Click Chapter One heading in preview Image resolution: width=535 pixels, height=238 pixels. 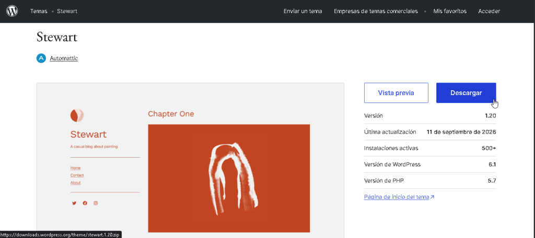click(x=171, y=114)
